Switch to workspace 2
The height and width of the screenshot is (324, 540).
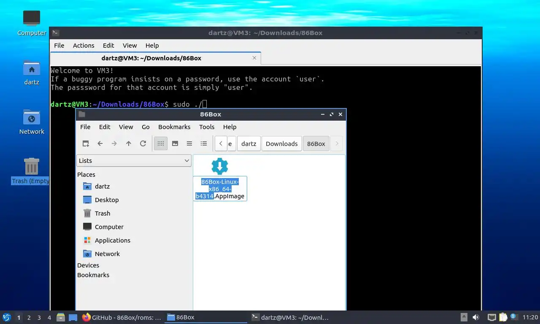[29, 318]
